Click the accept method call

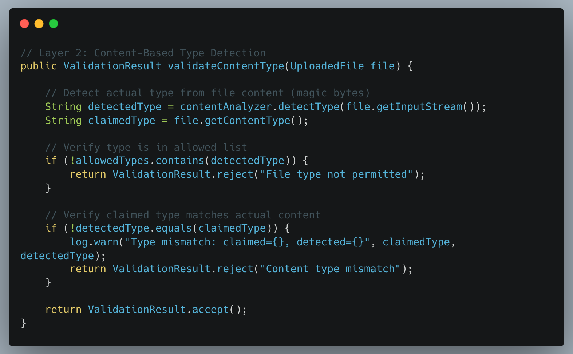tap(210, 310)
